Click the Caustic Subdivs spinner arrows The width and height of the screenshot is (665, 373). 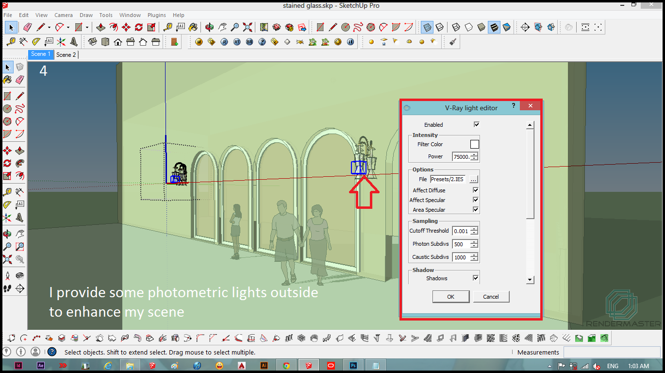click(474, 257)
